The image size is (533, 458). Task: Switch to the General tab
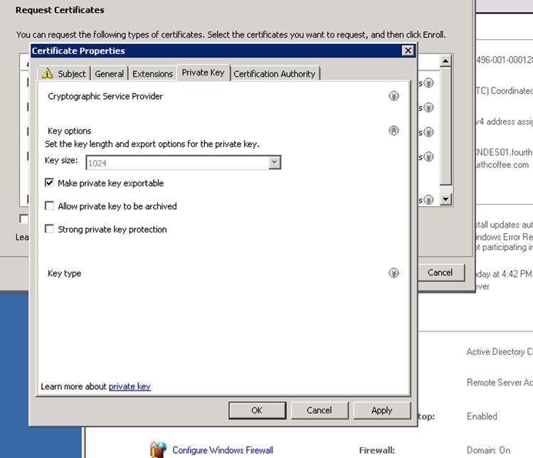[110, 74]
